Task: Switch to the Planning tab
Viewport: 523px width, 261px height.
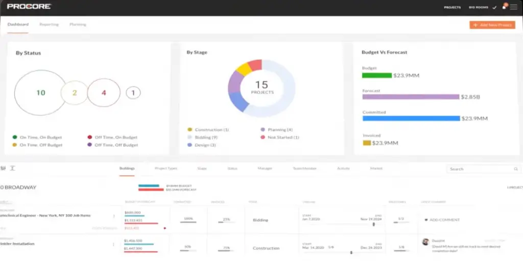Action: coord(78,24)
